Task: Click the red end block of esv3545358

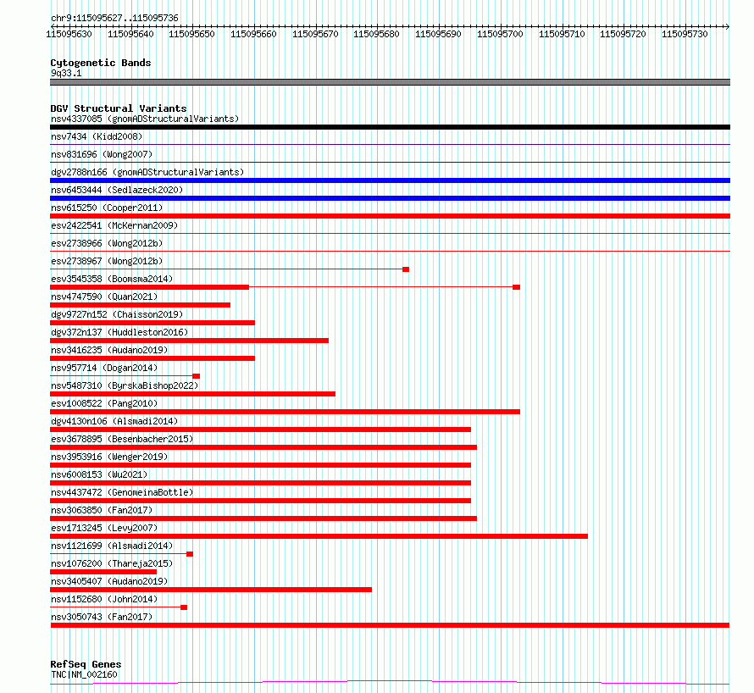Action: coord(517,287)
